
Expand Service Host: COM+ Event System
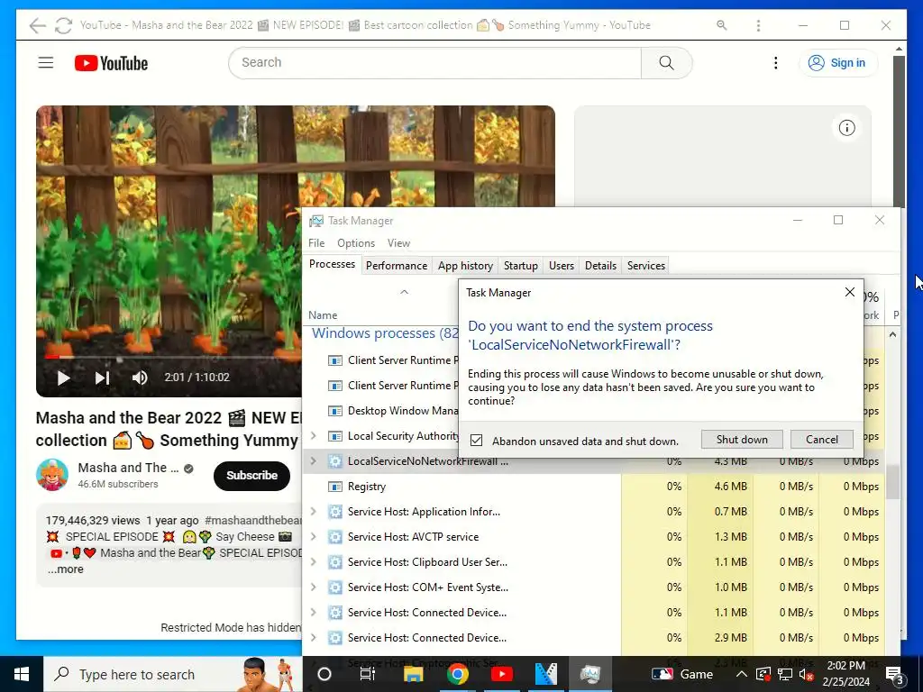(313, 587)
